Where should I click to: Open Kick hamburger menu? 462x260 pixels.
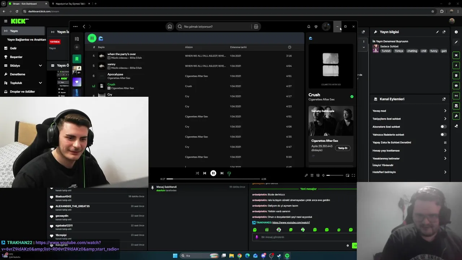5,21
